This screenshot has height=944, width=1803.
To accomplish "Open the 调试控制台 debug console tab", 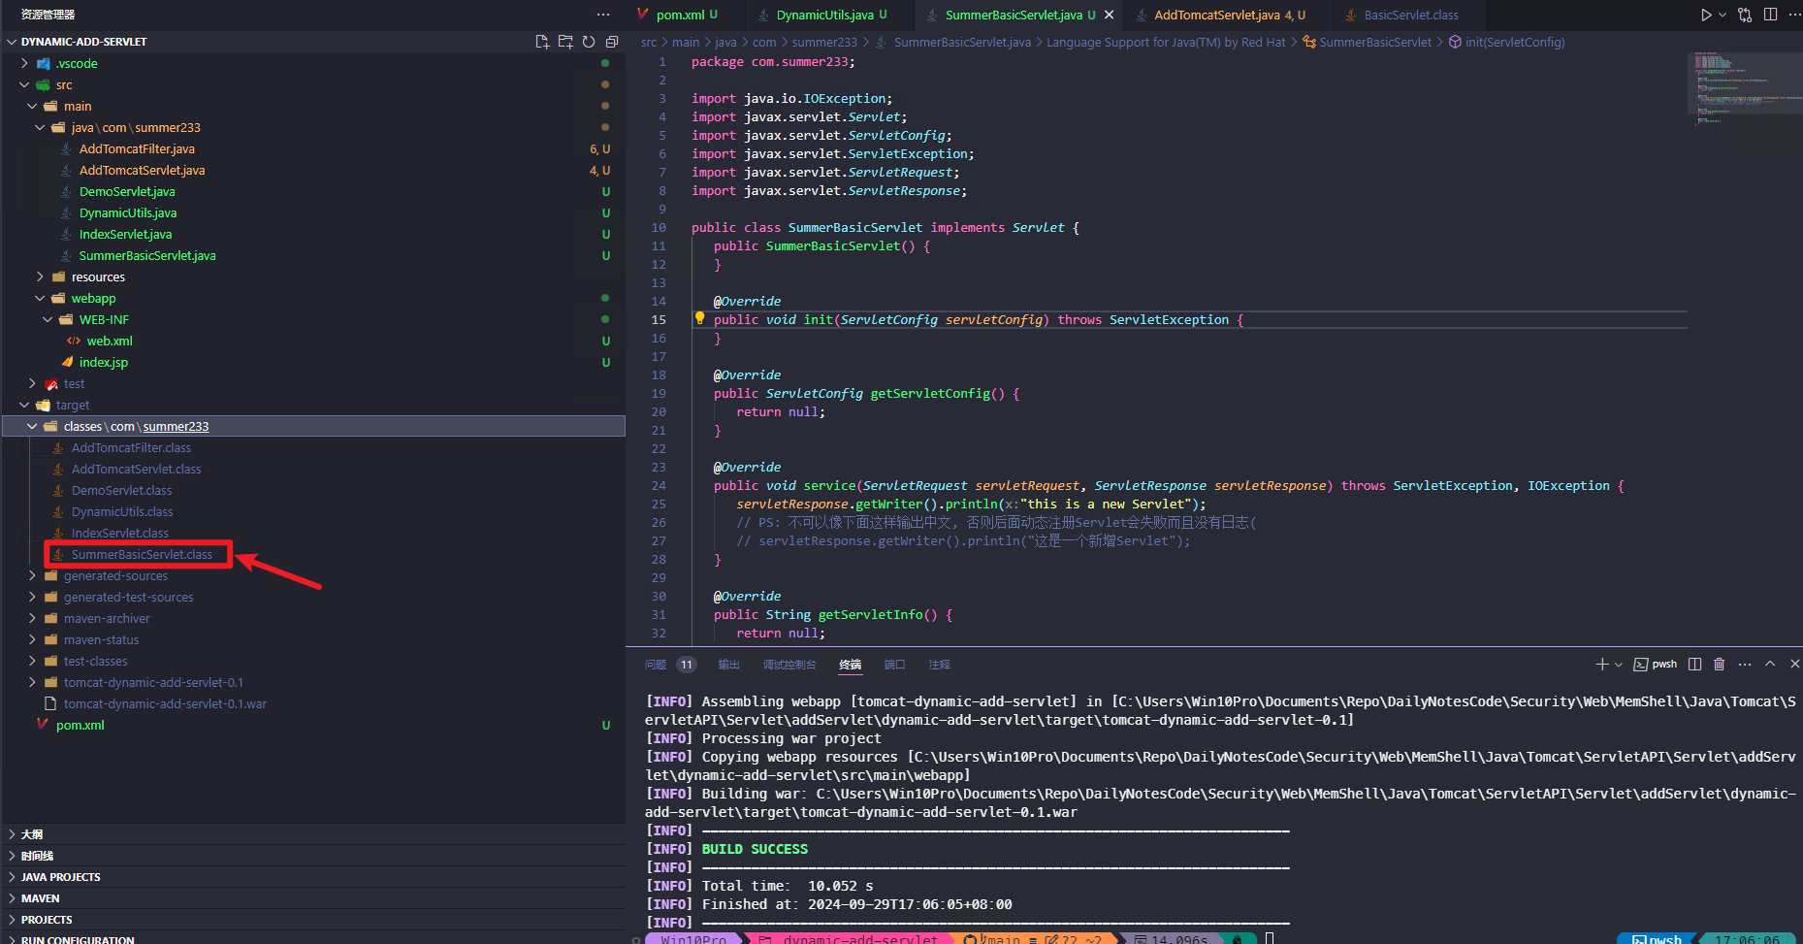I will [789, 665].
